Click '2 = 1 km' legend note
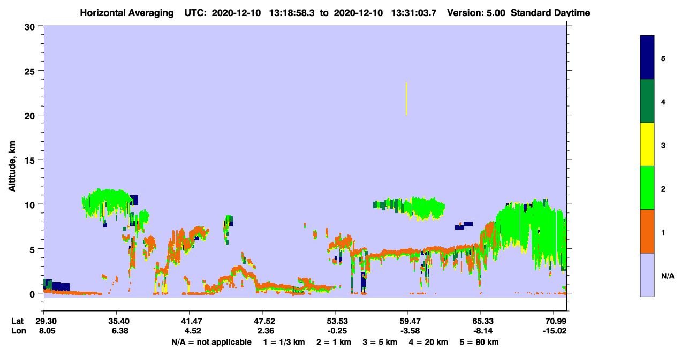 click(x=333, y=342)
